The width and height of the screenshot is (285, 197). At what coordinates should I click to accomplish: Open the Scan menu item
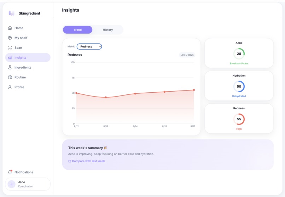(x=28, y=48)
